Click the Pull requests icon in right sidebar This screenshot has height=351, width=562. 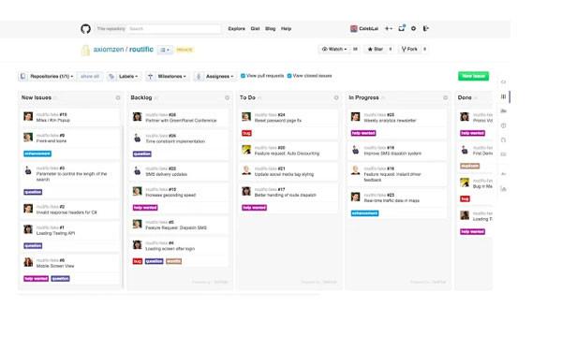tap(503, 140)
